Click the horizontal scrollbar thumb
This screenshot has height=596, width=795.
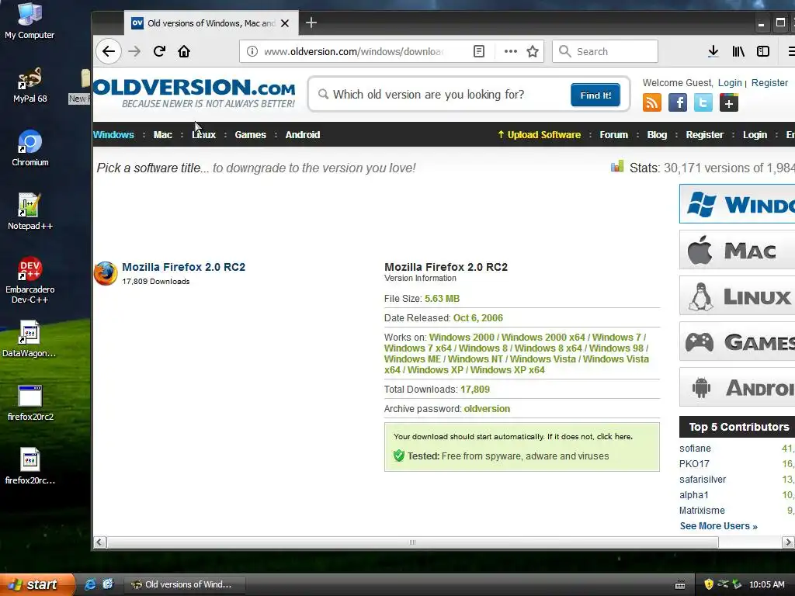pos(412,542)
